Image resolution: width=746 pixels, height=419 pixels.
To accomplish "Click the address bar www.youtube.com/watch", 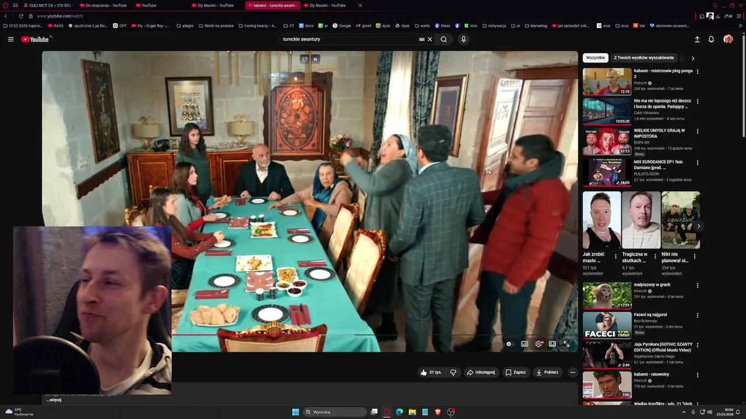I will [x=60, y=16].
